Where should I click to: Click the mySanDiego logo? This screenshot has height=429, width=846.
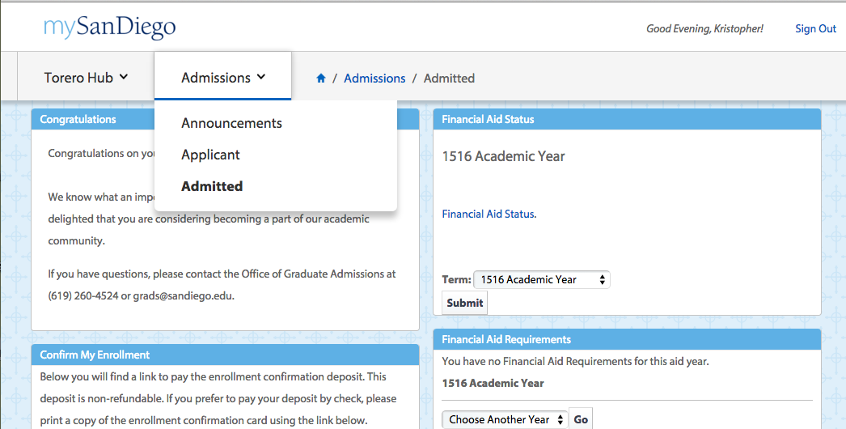coord(109,28)
